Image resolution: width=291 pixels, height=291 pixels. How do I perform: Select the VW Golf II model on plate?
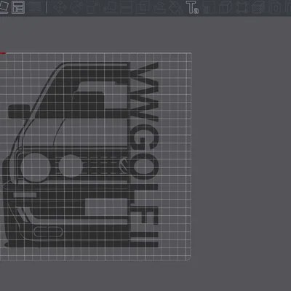coord(81,155)
